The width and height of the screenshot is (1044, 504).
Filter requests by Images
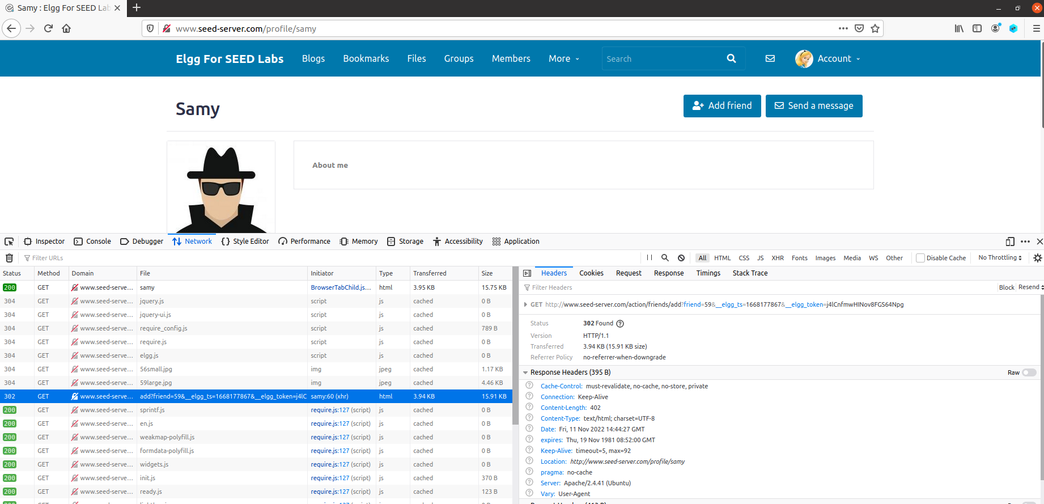(825, 258)
